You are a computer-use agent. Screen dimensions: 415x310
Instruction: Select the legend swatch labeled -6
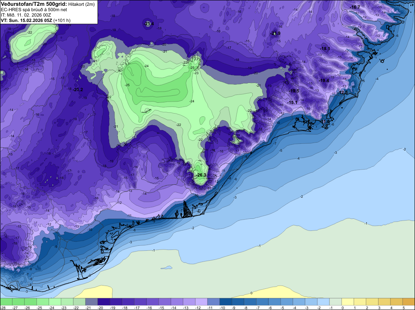tap(274, 302)
